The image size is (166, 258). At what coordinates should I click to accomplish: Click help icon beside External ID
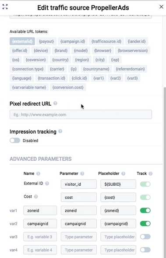pos(47,184)
